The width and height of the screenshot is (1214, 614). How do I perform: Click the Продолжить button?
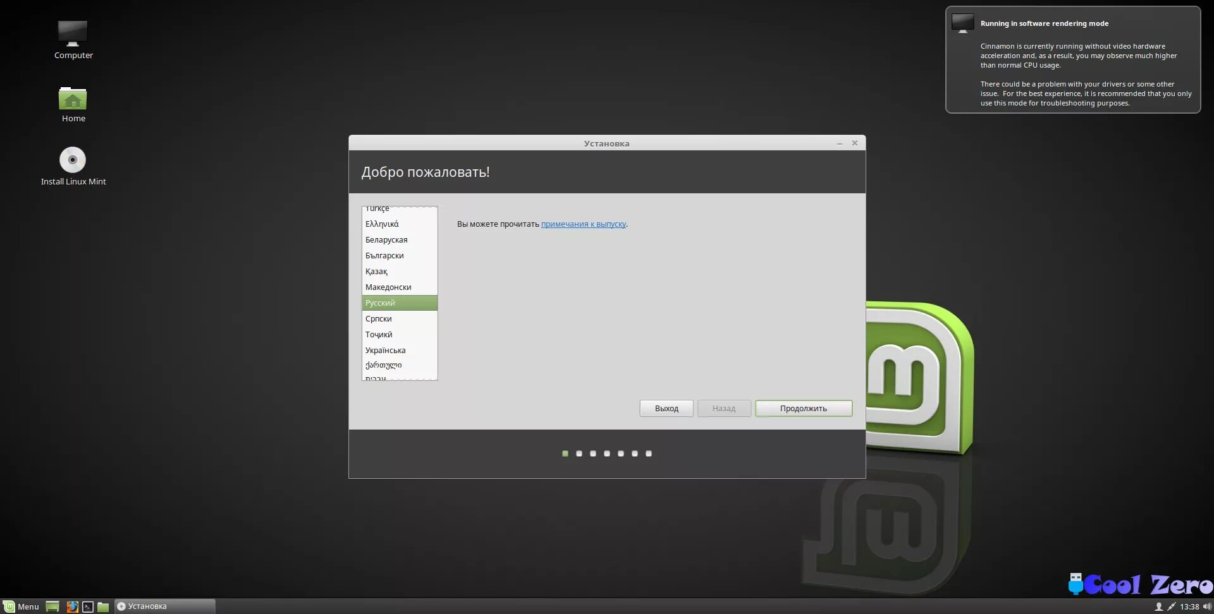pyautogui.click(x=804, y=408)
